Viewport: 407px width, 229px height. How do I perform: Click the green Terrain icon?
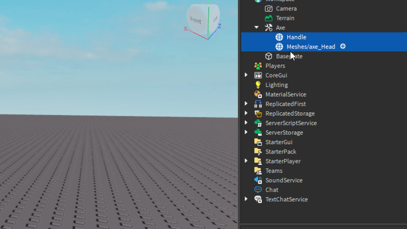click(269, 18)
